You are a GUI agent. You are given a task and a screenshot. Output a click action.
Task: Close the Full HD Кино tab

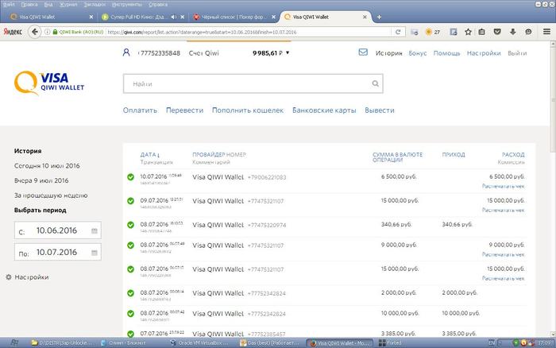[182, 17]
